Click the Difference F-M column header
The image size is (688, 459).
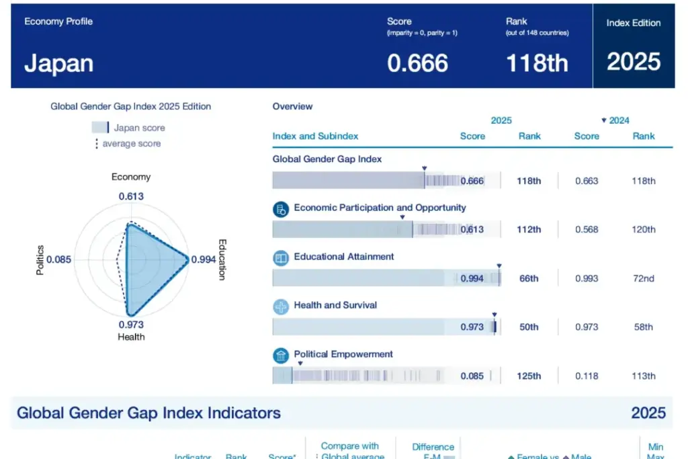tap(433, 451)
